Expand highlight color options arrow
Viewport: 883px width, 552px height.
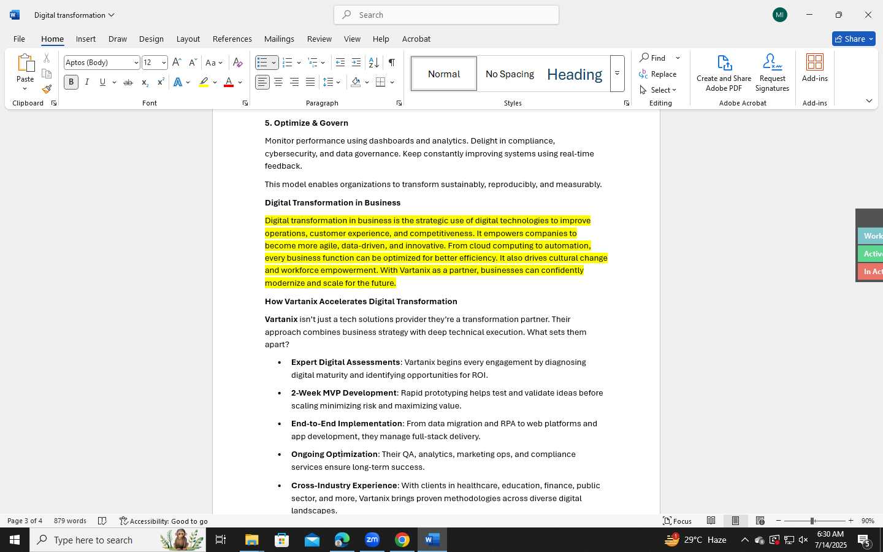(x=215, y=82)
